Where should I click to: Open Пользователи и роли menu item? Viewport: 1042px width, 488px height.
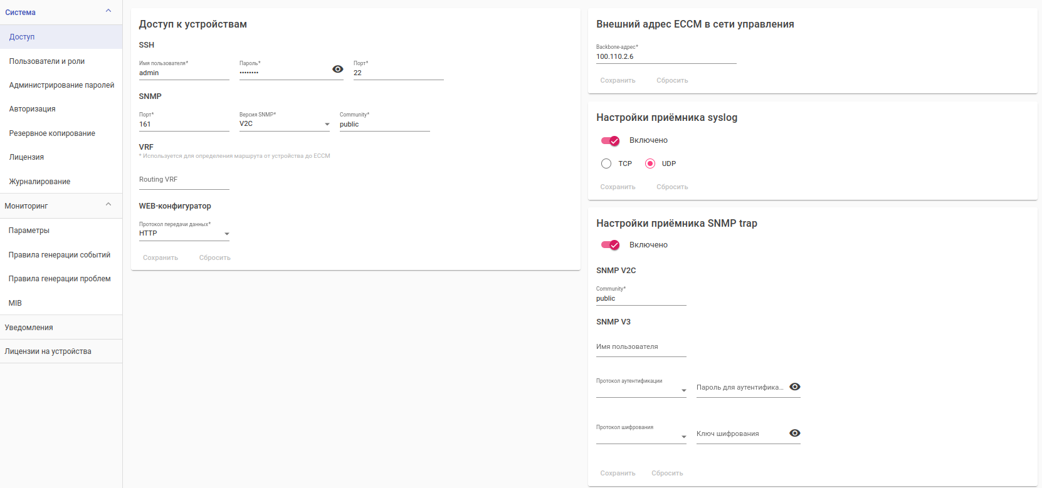coord(47,61)
